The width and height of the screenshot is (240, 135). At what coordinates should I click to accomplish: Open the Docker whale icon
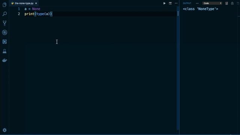point(4,60)
